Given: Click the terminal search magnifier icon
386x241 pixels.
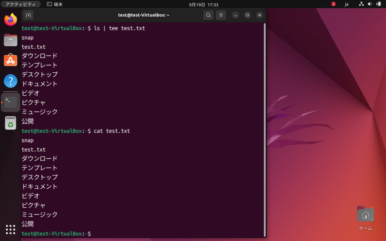Looking at the screenshot, I should [x=208, y=15].
